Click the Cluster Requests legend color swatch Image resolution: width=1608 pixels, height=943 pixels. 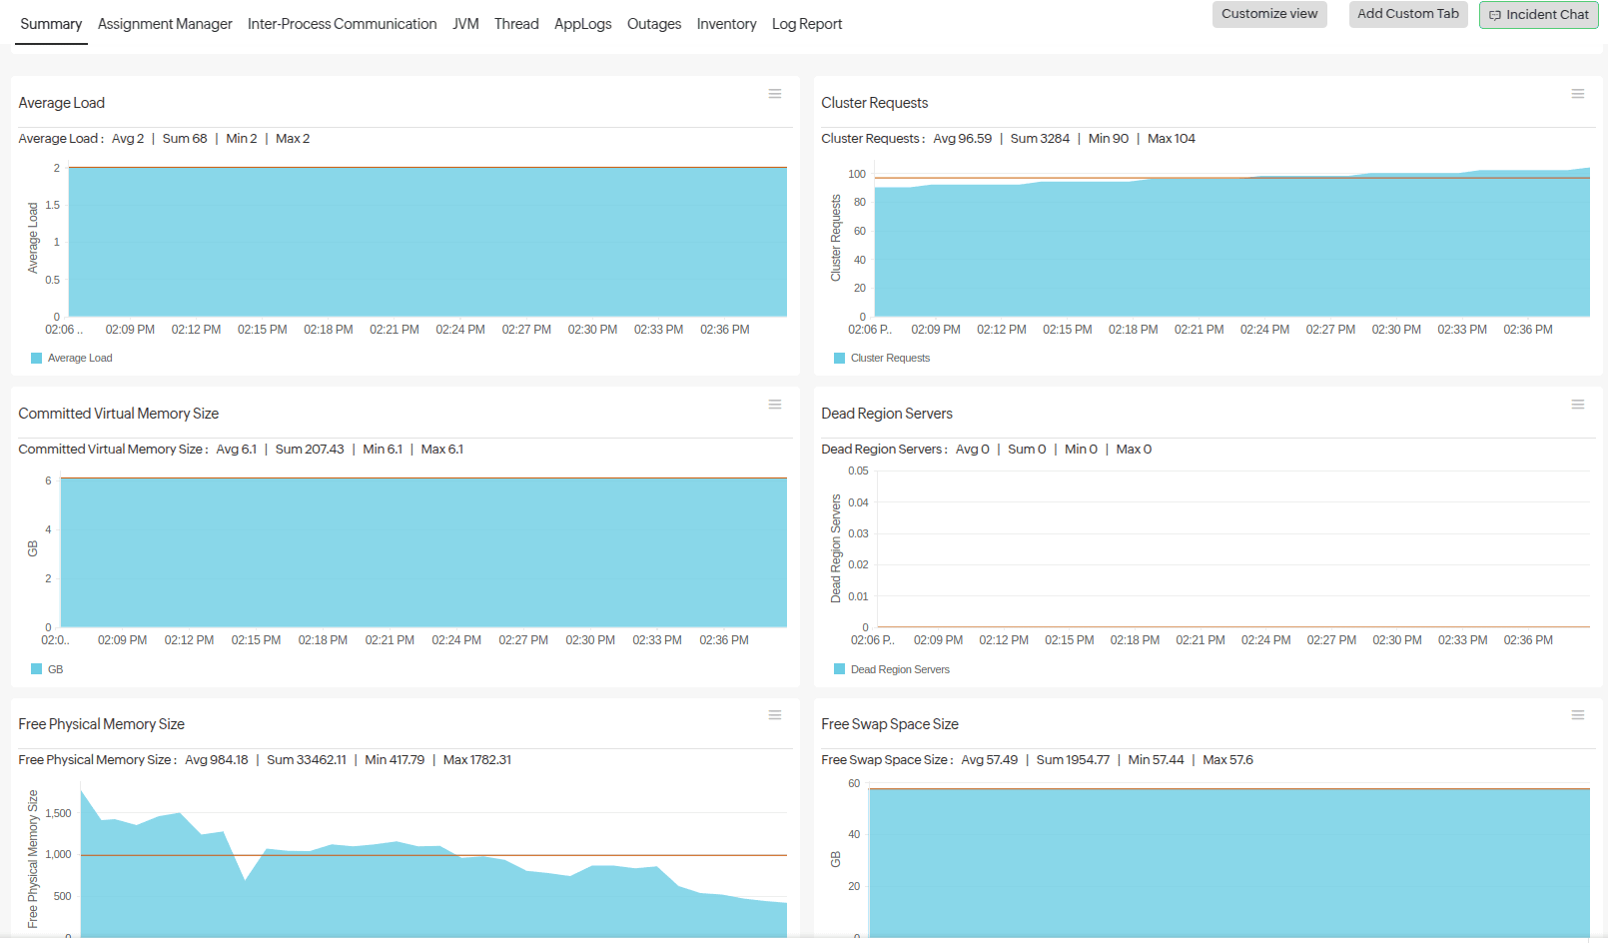click(838, 357)
